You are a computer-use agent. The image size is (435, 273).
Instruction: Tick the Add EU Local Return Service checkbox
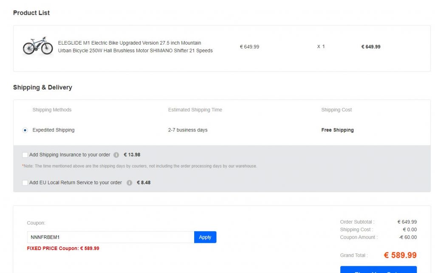click(x=25, y=182)
